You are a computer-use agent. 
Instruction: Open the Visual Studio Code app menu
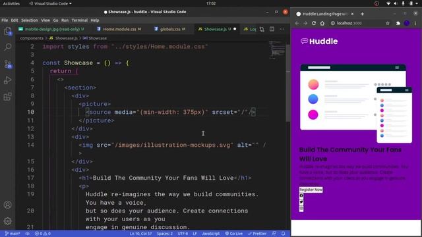pyautogui.click(x=50, y=3)
